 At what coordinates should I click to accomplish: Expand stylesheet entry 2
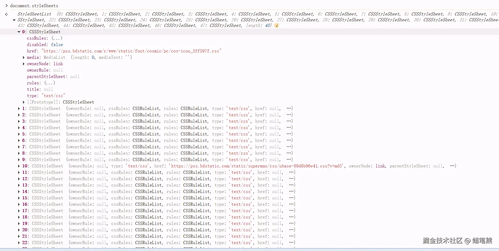tap(19, 115)
